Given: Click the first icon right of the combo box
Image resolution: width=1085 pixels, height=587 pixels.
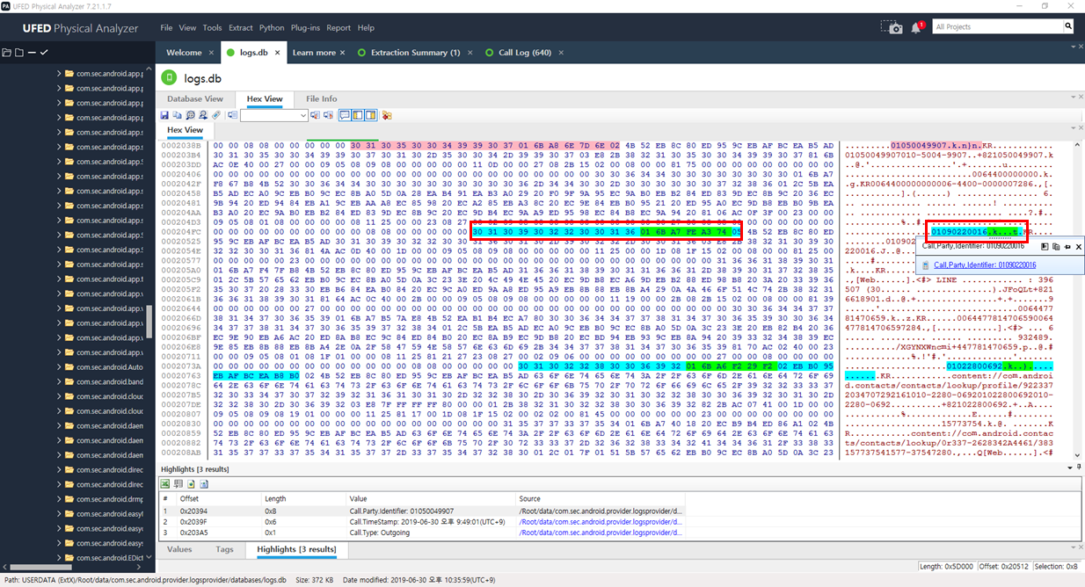Looking at the screenshot, I should (315, 115).
